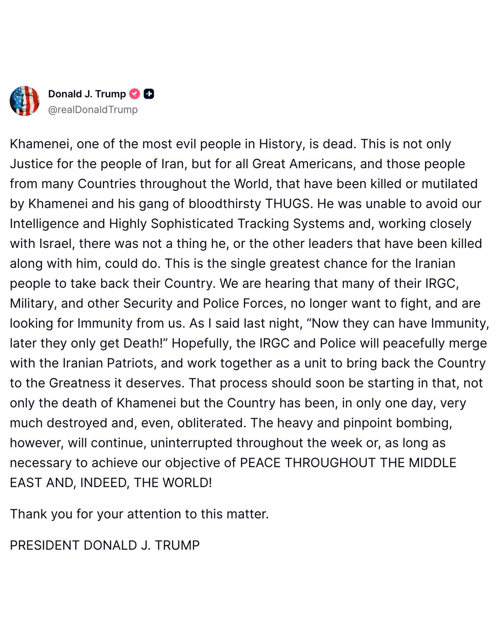Click Thank you for your attention line
Screen dimensions: 502x626
click(139, 514)
